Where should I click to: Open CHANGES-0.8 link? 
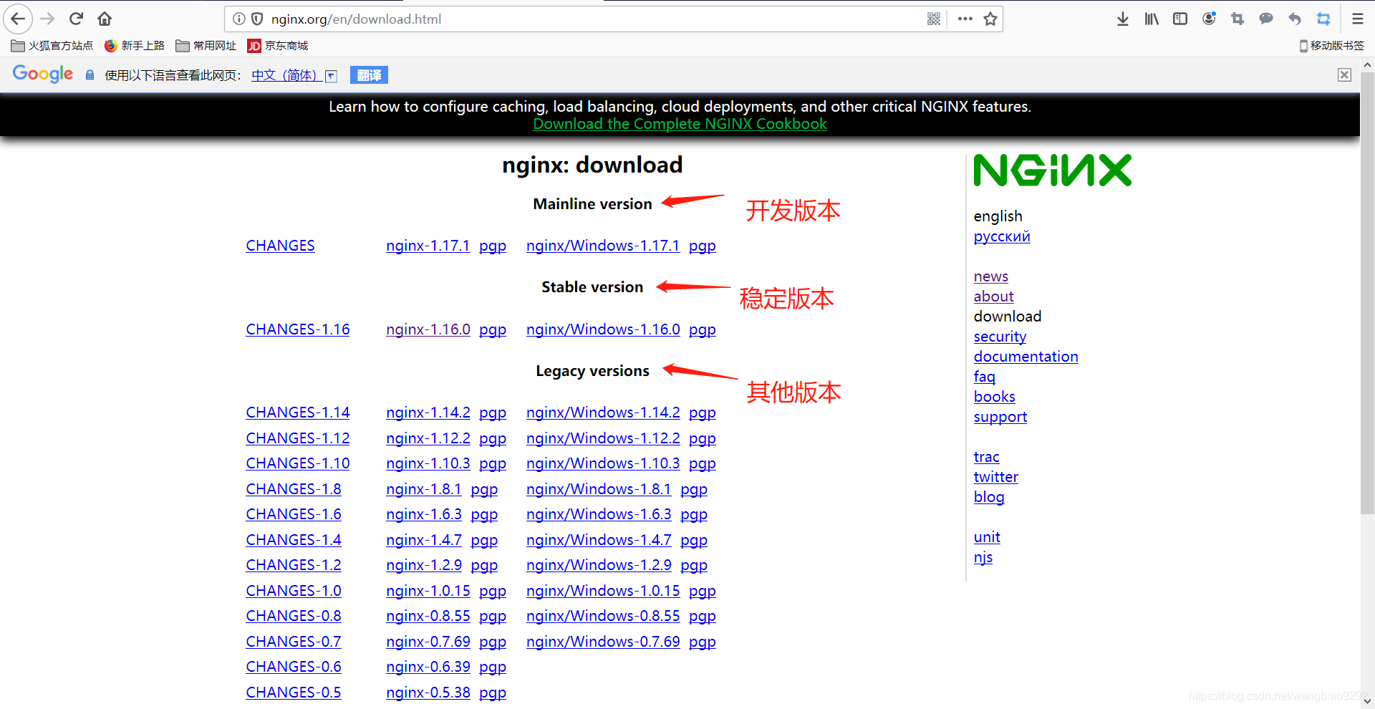click(x=294, y=616)
